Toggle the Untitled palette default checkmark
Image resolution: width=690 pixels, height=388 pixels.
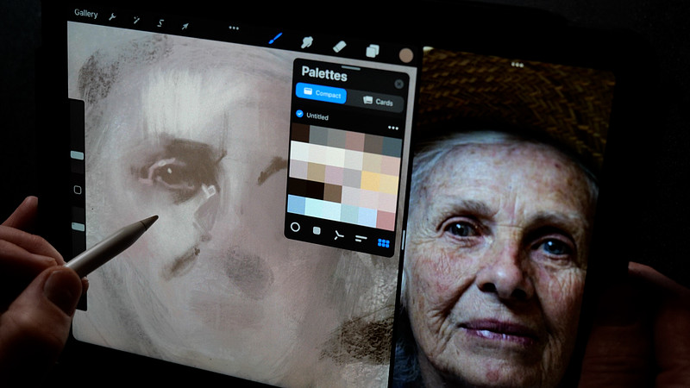pyautogui.click(x=299, y=113)
